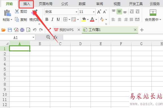
Task: Align text left
Action: click(x=113, y=19)
